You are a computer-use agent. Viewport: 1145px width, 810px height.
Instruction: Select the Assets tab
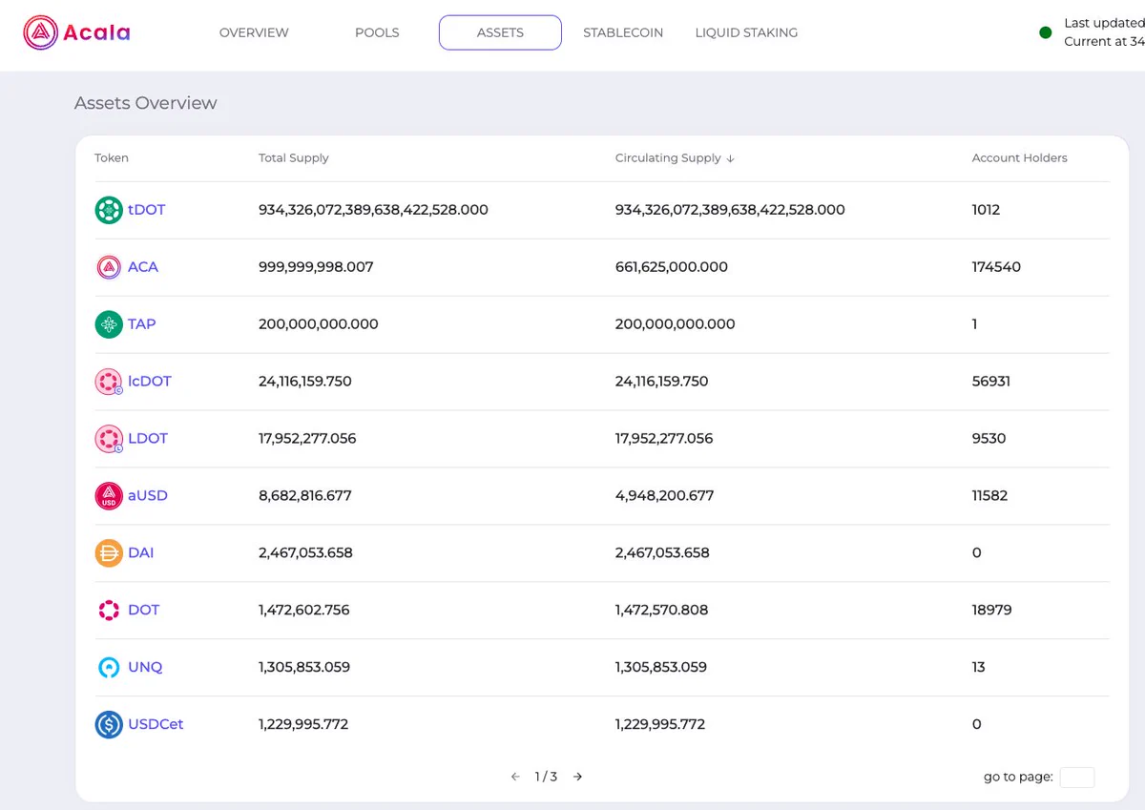pyautogui.click(x=500, y=32)
